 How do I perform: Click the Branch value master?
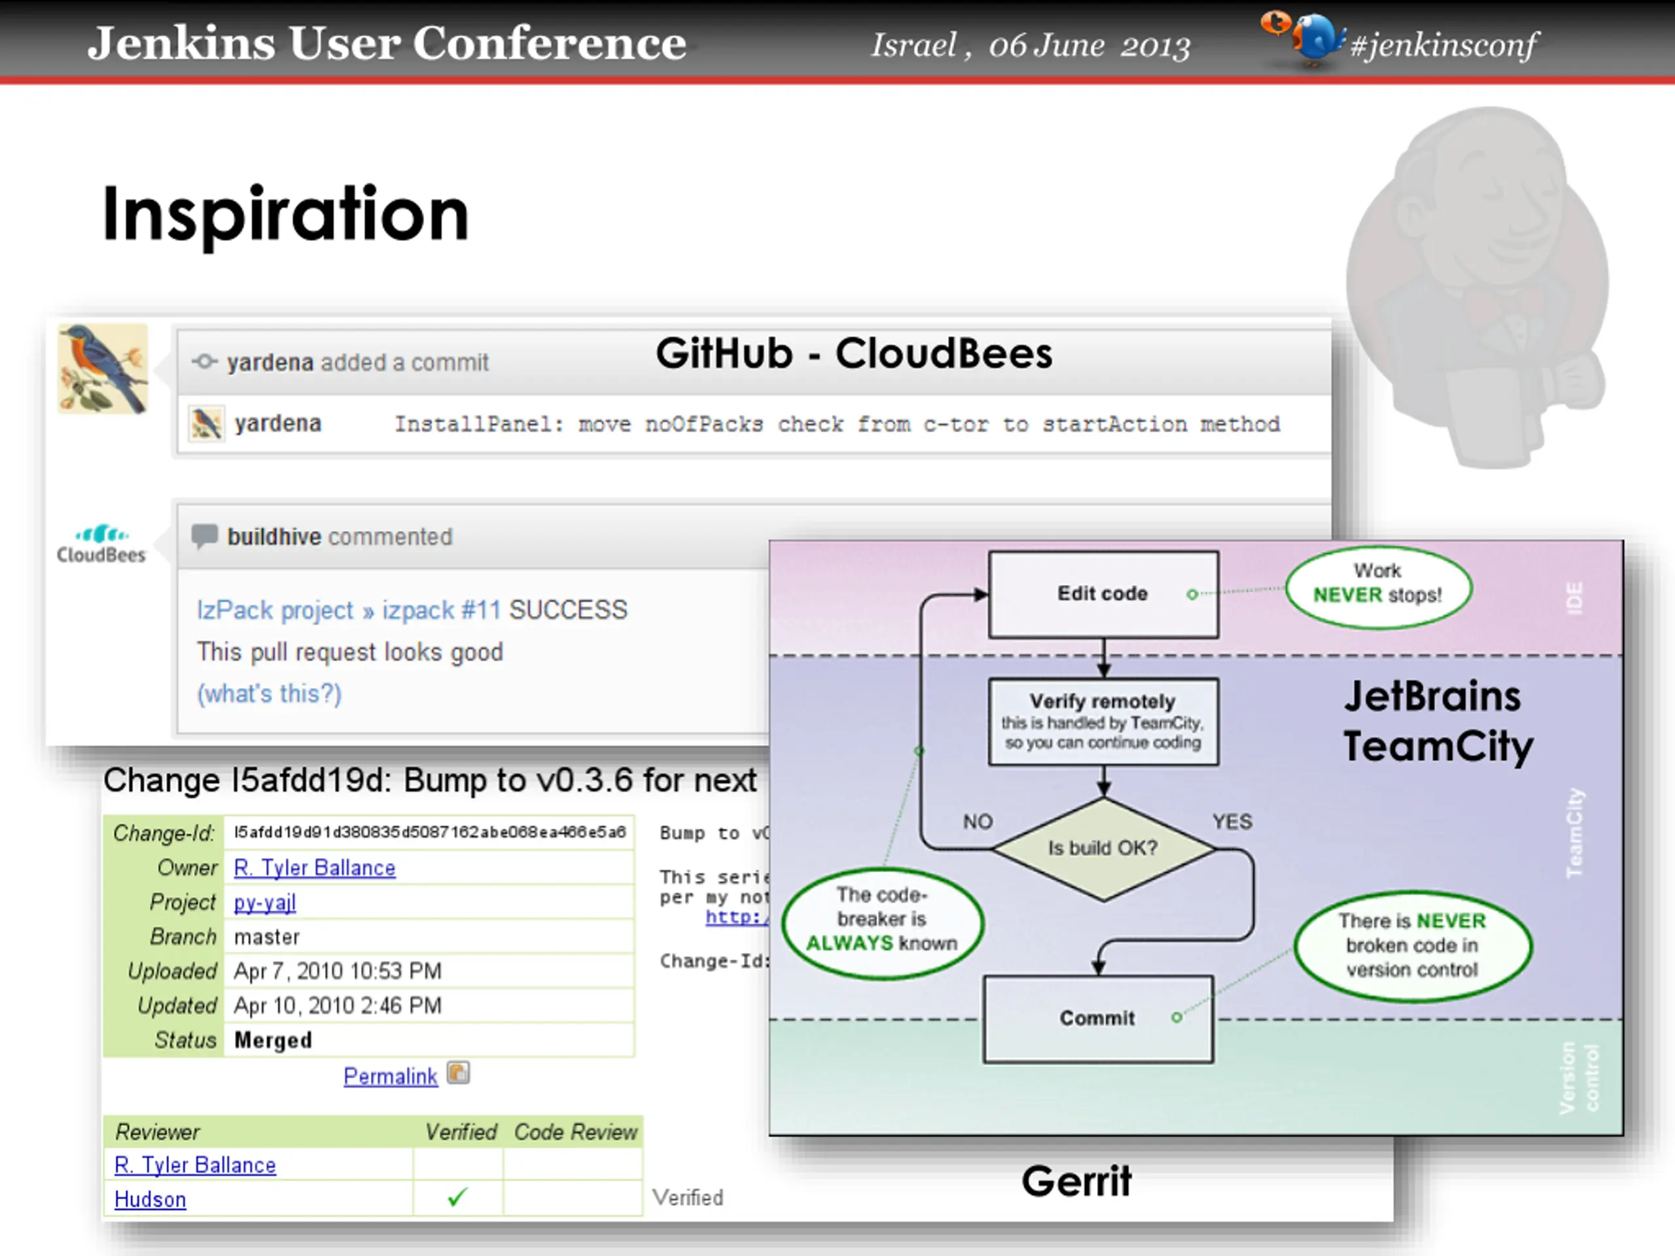pos(266,937)
